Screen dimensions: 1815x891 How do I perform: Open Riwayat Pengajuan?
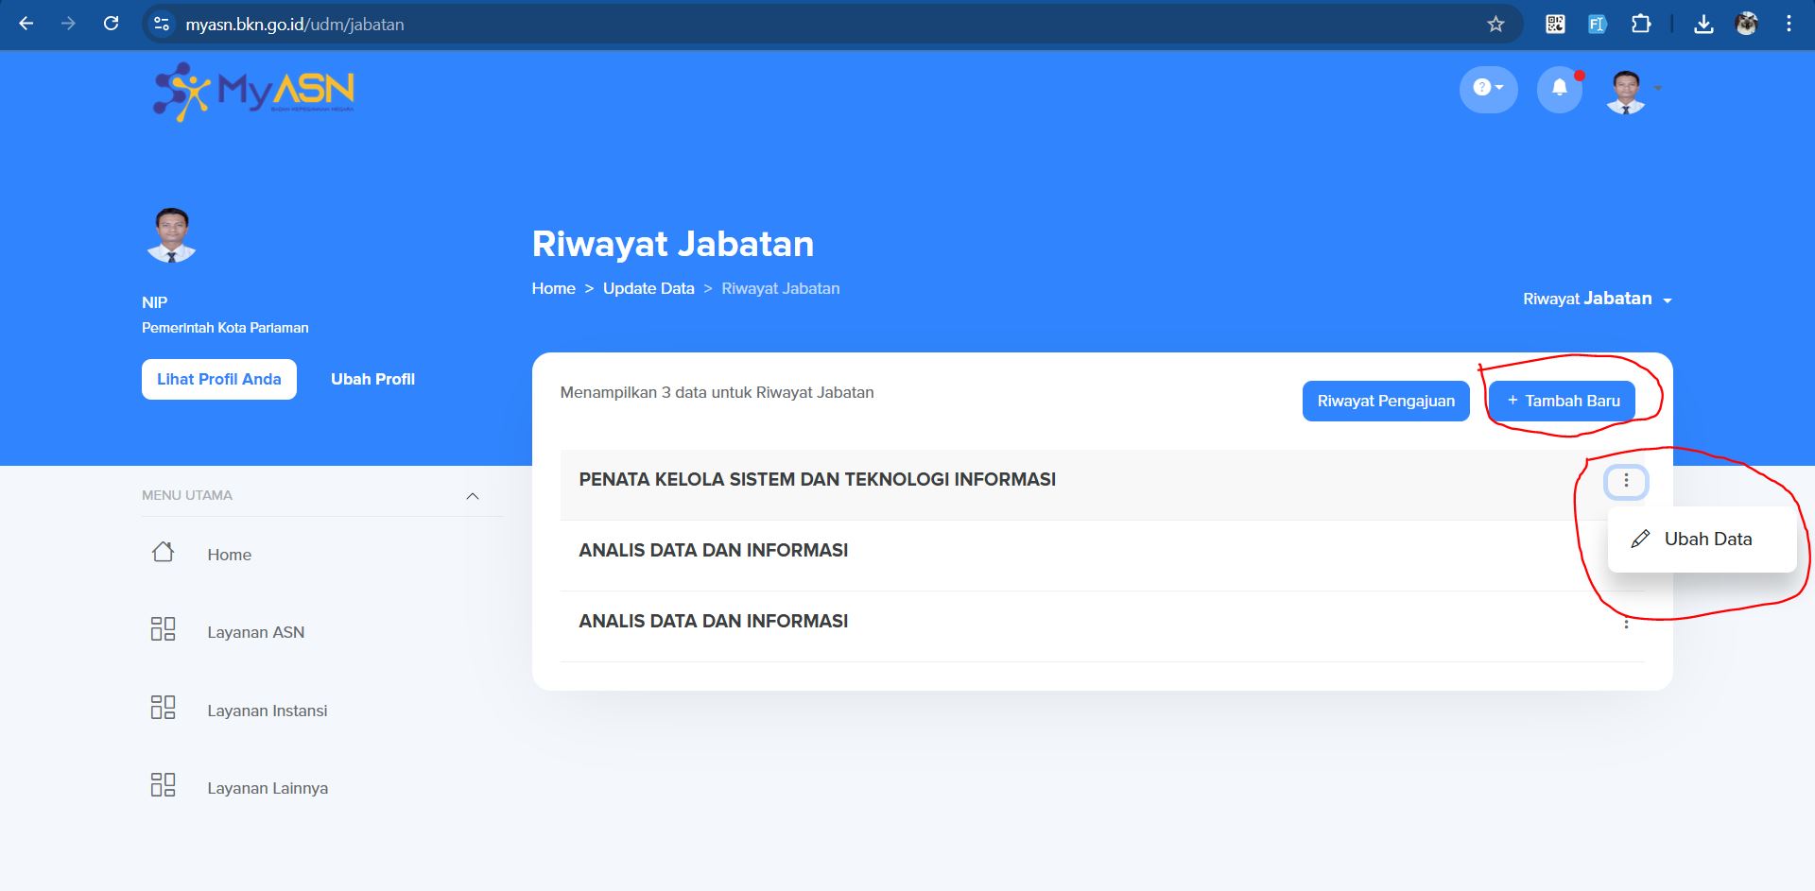point(1385,402)
